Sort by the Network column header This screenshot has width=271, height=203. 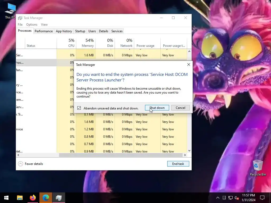point(124,43)
